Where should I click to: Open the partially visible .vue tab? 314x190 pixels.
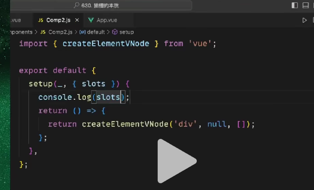(16, 20)
